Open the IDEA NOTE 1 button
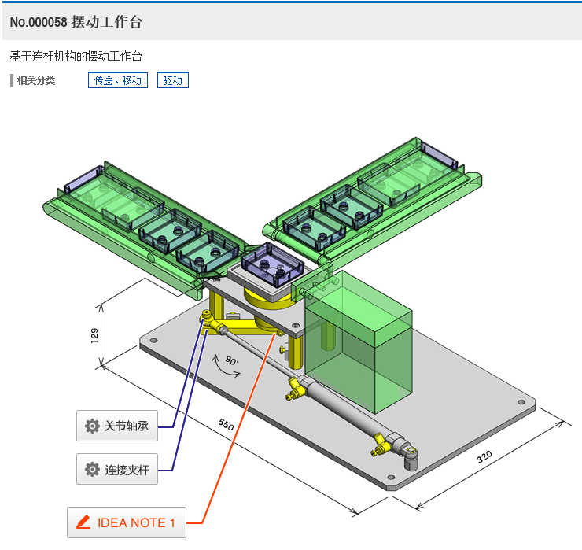This screenshot has height=550, width=582. (126, 522)
